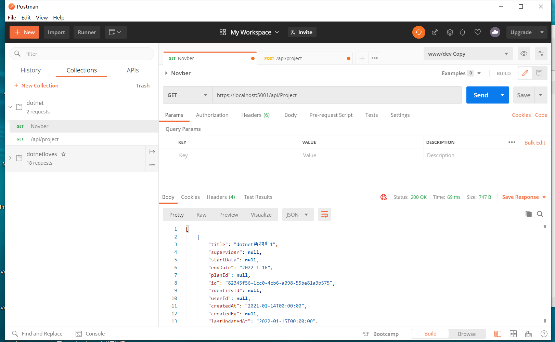
Task: Open the keyboard shortcuts icon
Action: pyautogui.click(x=529, y=334)
